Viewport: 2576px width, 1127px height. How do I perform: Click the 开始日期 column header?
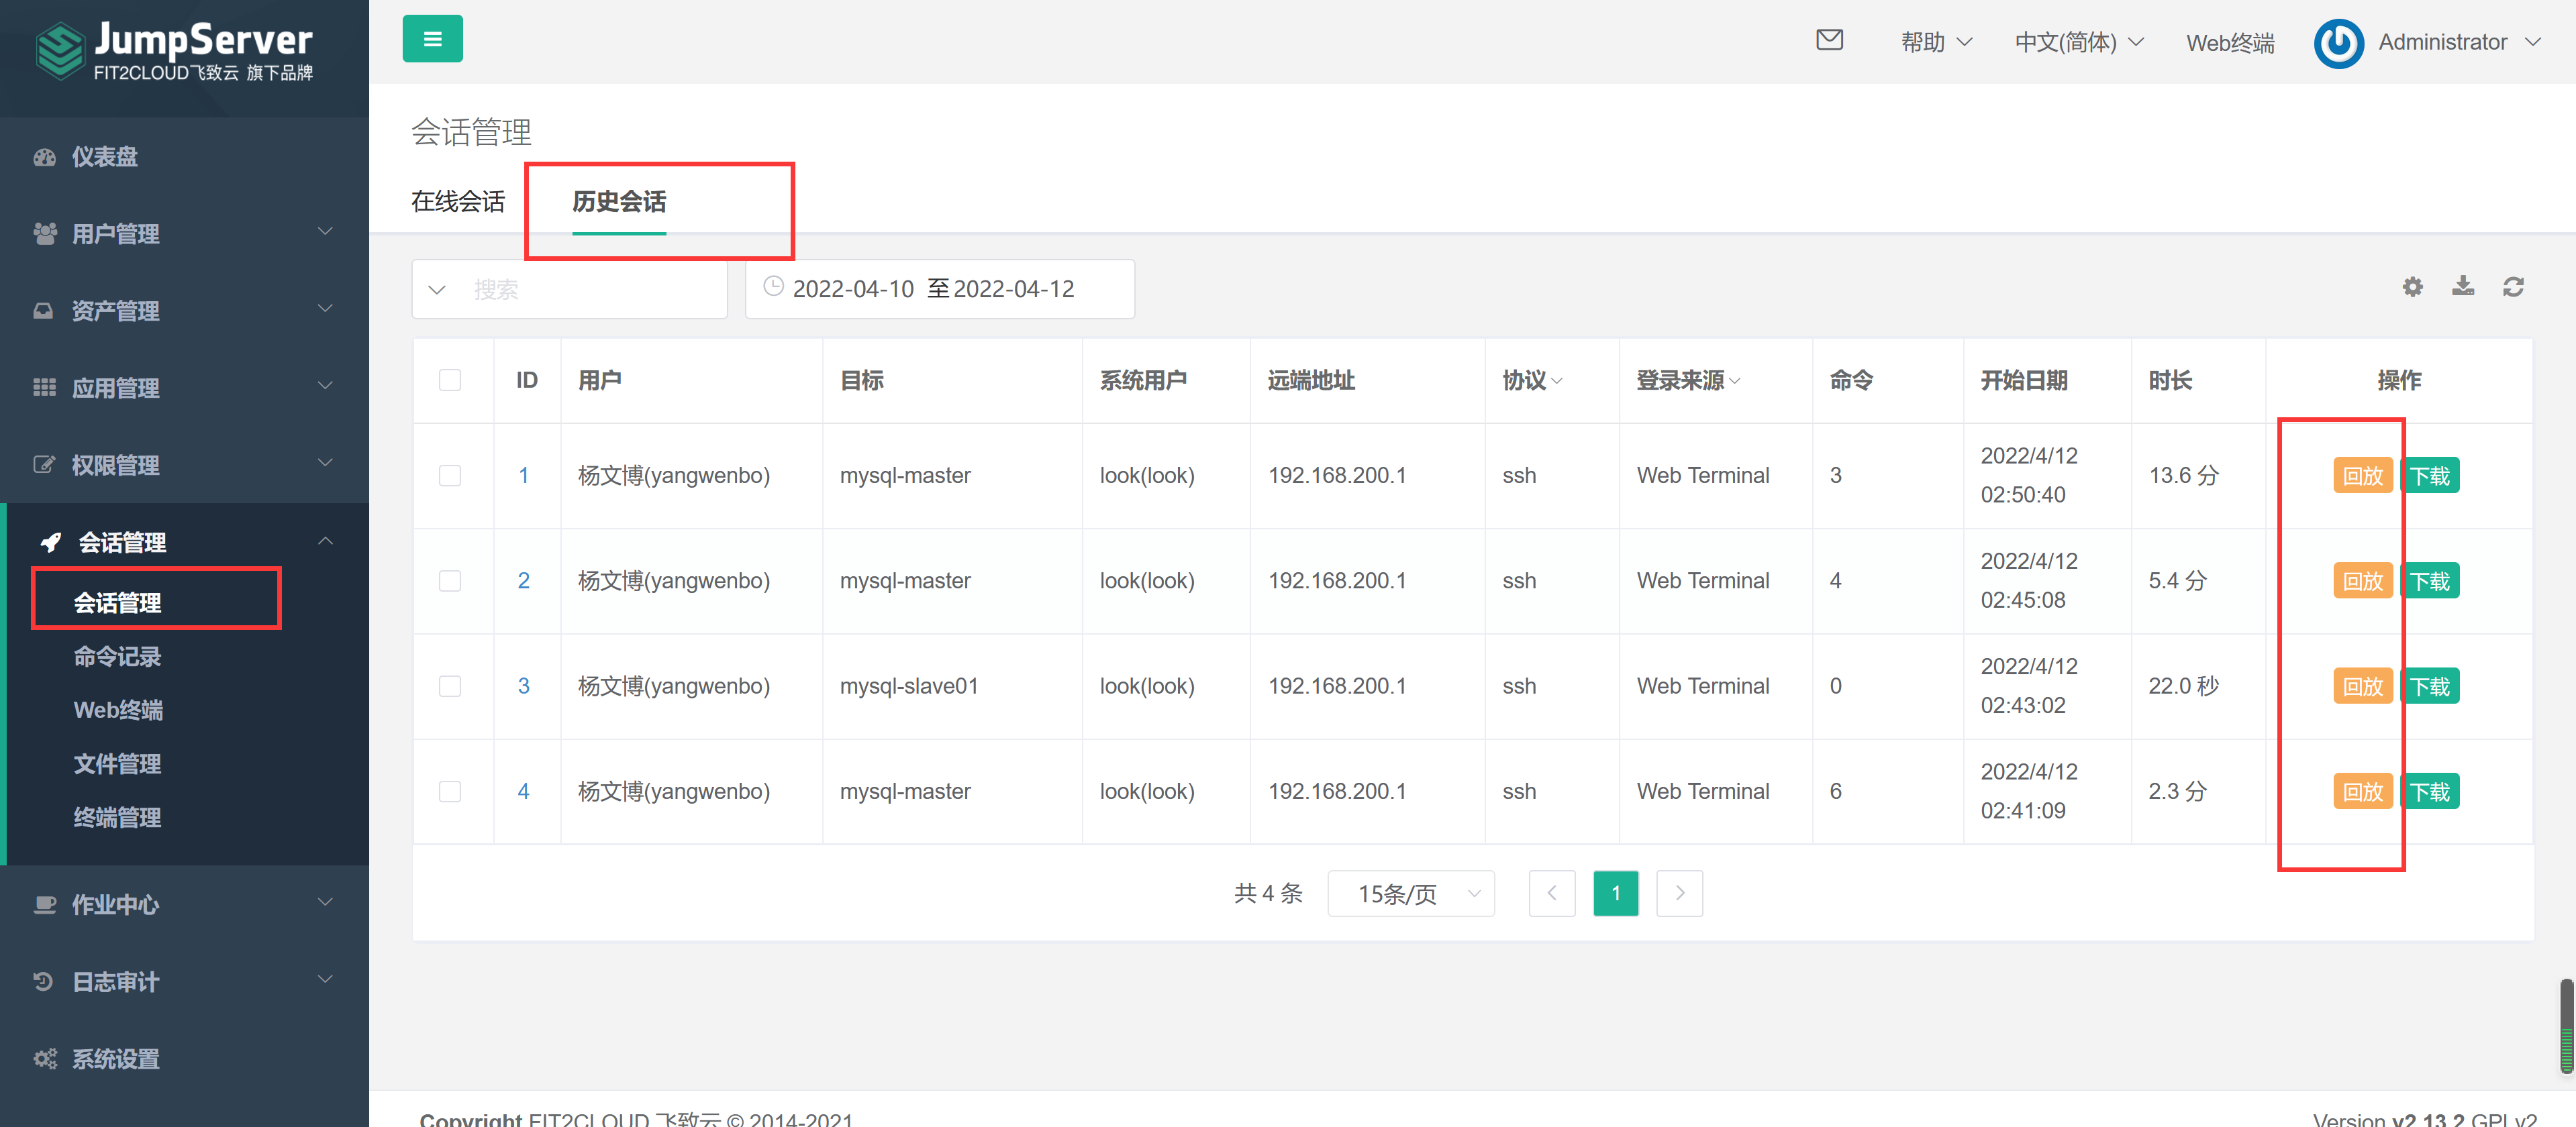[x=2023, y=380]
